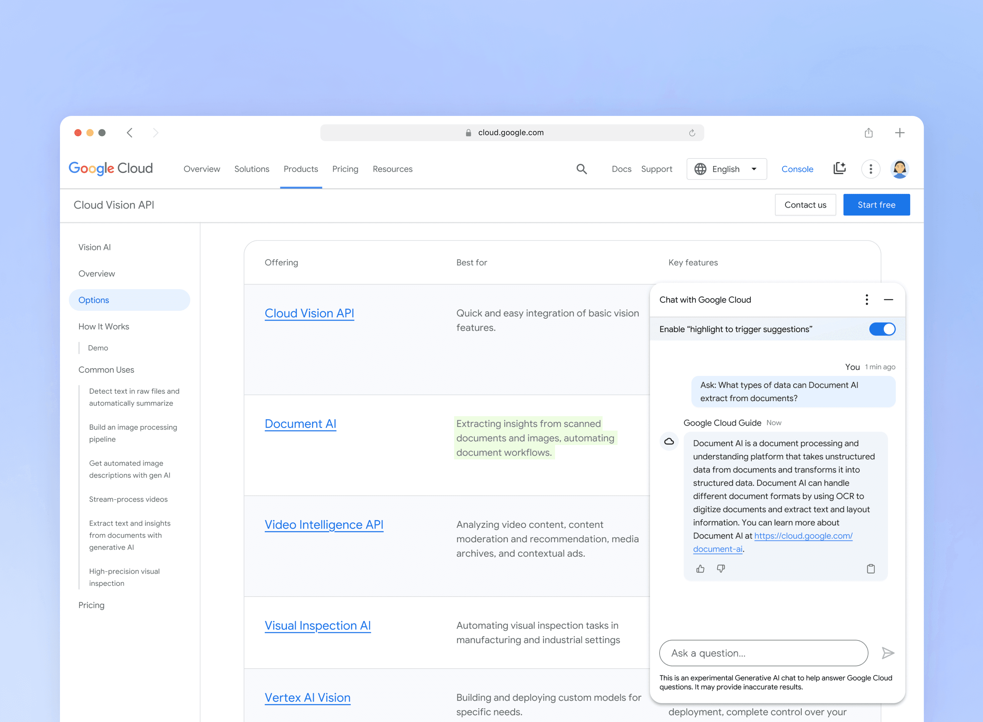Screen dimensions: 983x722
Task: Click the user profile avatar
Action: tap(899, 169)
